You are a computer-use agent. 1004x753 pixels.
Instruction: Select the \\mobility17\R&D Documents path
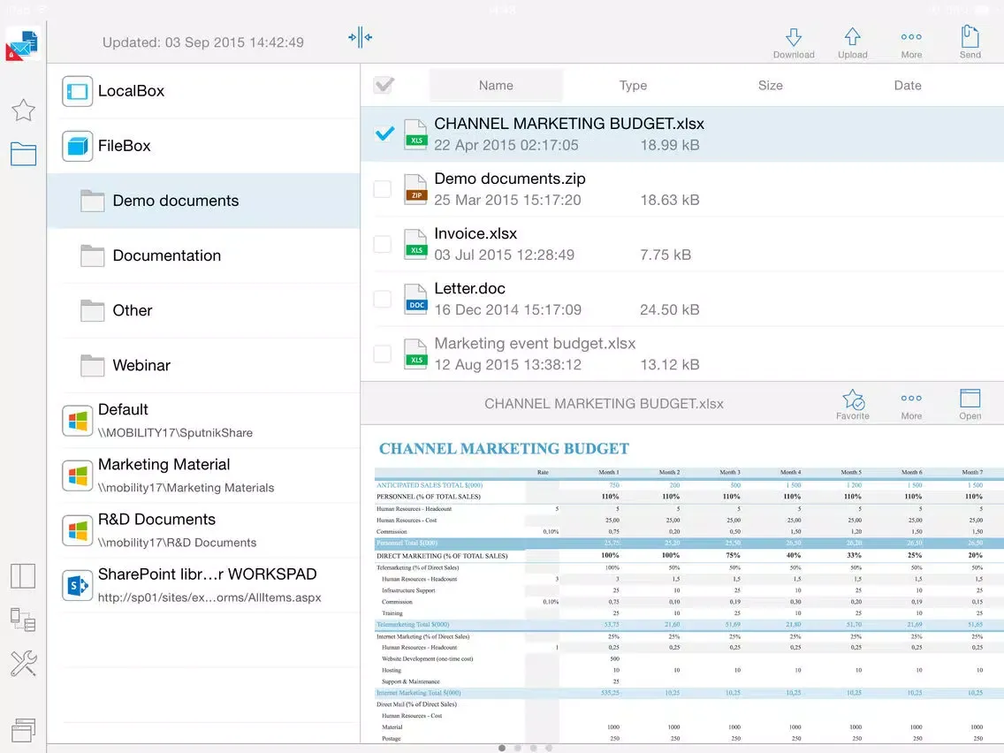pyautogui.click(x=178, y=543)
